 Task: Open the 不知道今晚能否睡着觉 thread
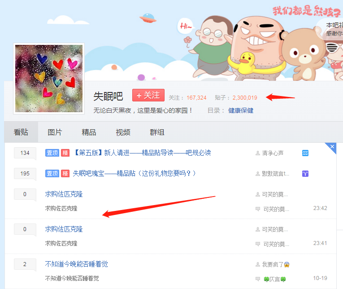pos(77,264)
